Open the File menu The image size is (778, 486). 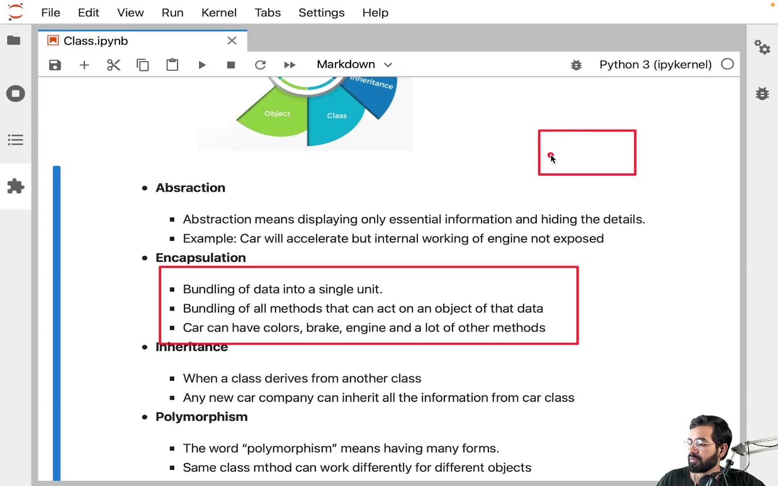50,13
